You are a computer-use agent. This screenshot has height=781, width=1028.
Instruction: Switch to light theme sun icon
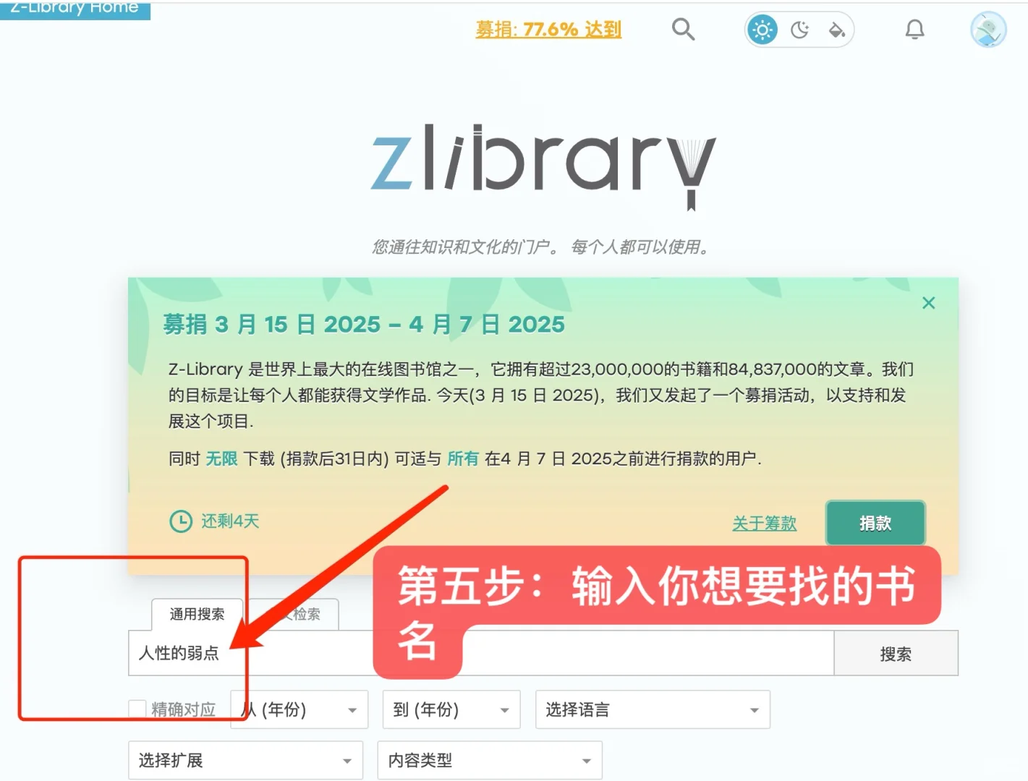pyautogui.click(x=762, y=30)
